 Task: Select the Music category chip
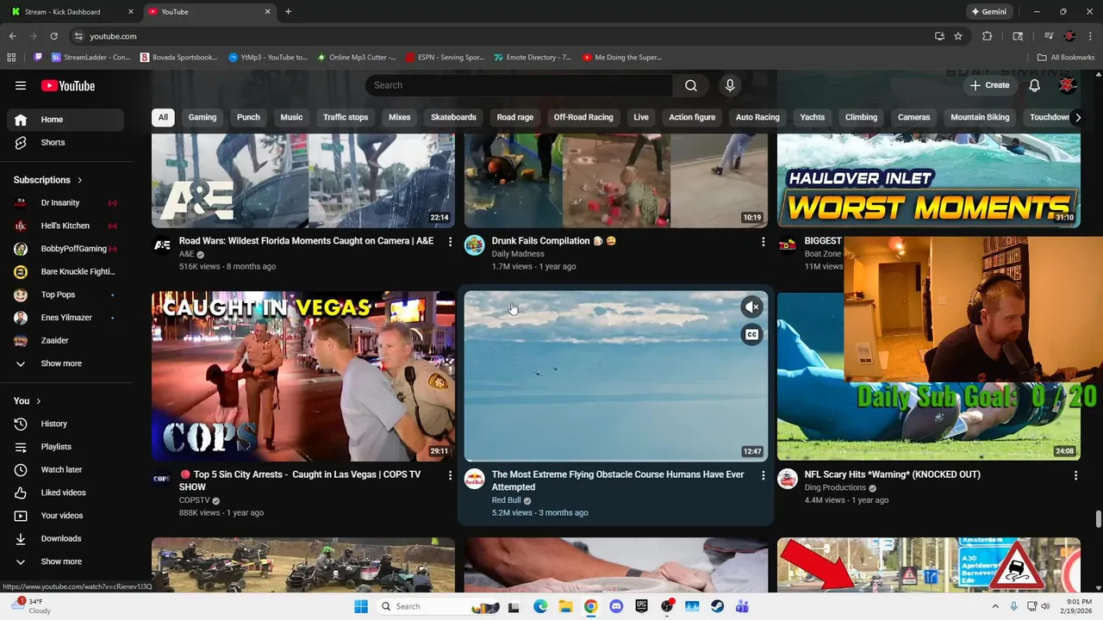[291, 117]
